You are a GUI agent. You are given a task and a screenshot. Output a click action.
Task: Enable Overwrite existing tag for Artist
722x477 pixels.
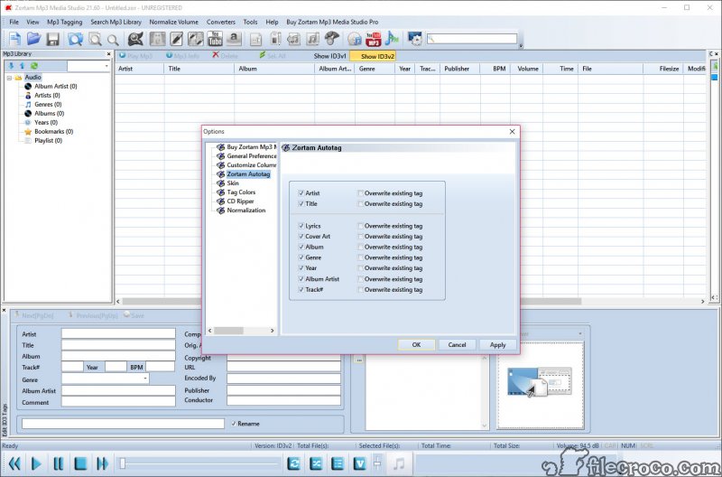tap(360, 193)
